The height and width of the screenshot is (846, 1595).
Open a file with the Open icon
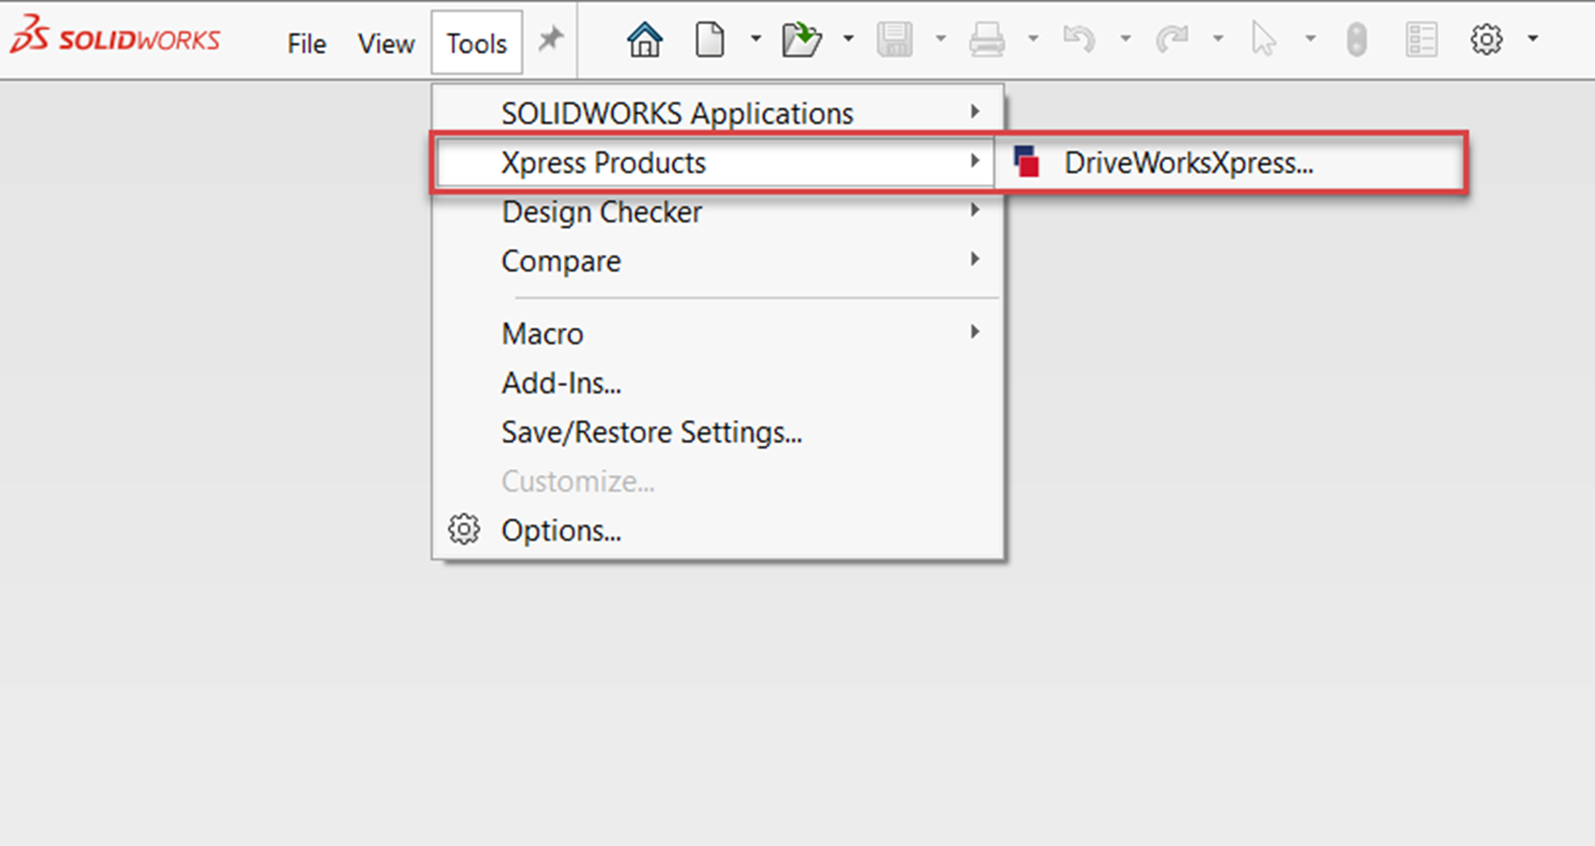coord(802,37)
